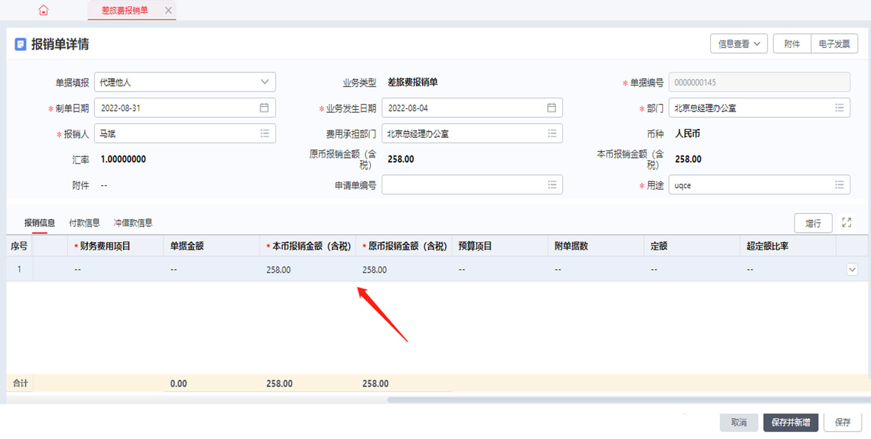This screenshot has width=871, height=439.
Task: Open the 业务发生日期 calendar picker
Action: point(551,108)
